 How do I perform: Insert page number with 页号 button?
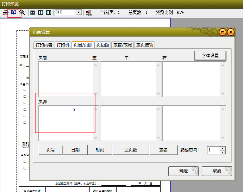point(51,150)
